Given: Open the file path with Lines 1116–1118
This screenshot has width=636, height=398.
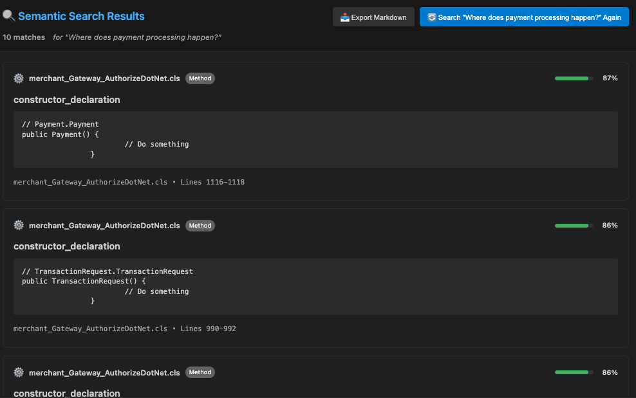Looking at the screenshot, I should [x=129, y=182].
